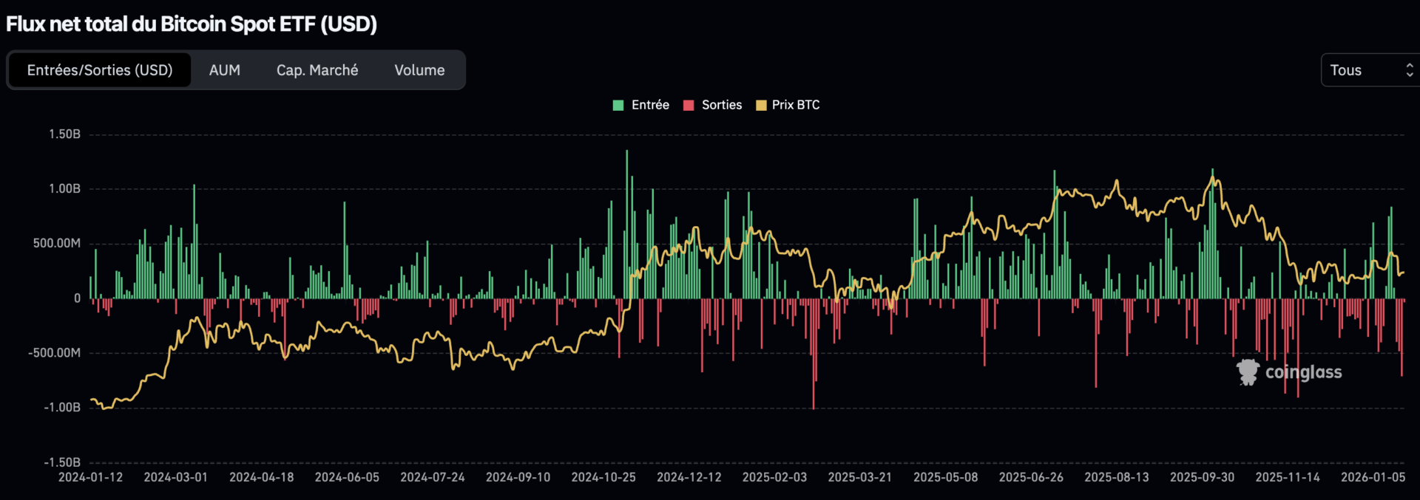Click the red Sorties legend square
Screen dimensions: 1420x500
(689, 105)
